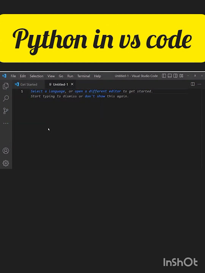Restore down the Visual Studio Code window

195,76
